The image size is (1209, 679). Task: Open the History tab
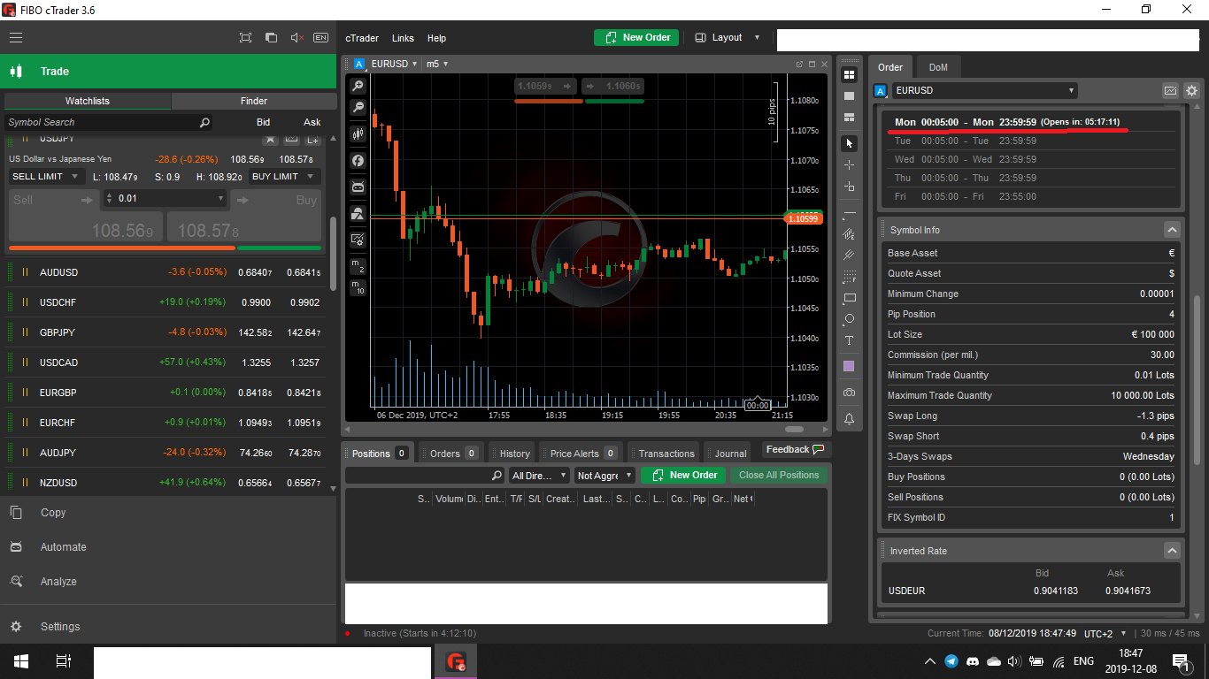[514, 454]
